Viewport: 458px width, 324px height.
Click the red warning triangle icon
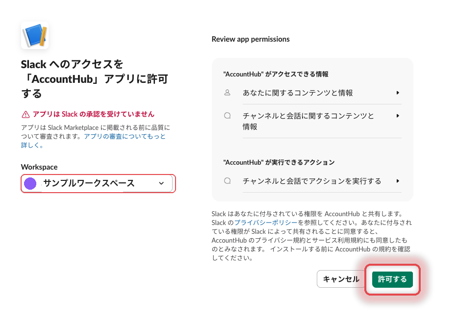click(25, 114)
